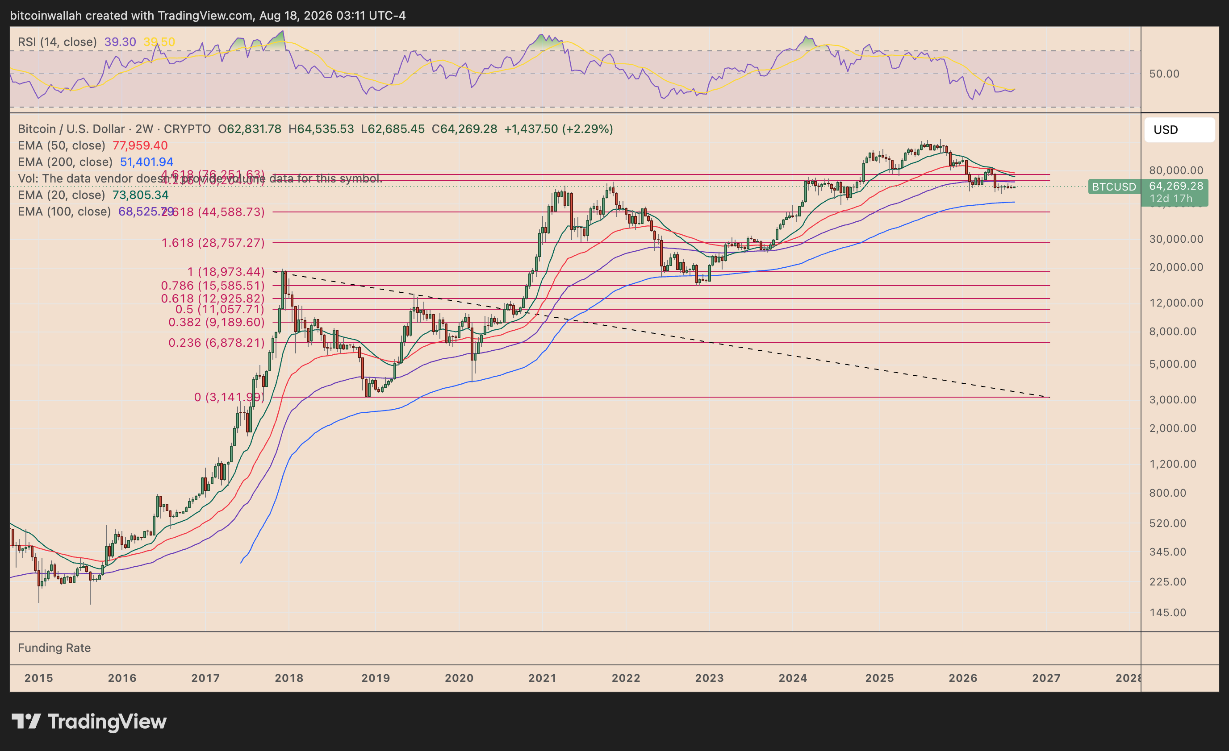Click the 2025 label on time axis
This screenshot has width=1229, height=751.
[880, 678]
